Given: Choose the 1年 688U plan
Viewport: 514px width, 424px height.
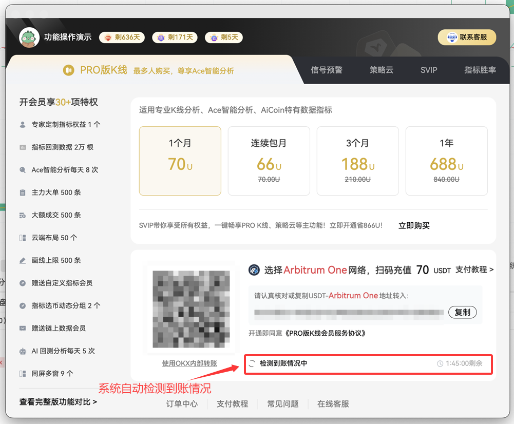Looking at the screenshot, I should click(446, 161).
